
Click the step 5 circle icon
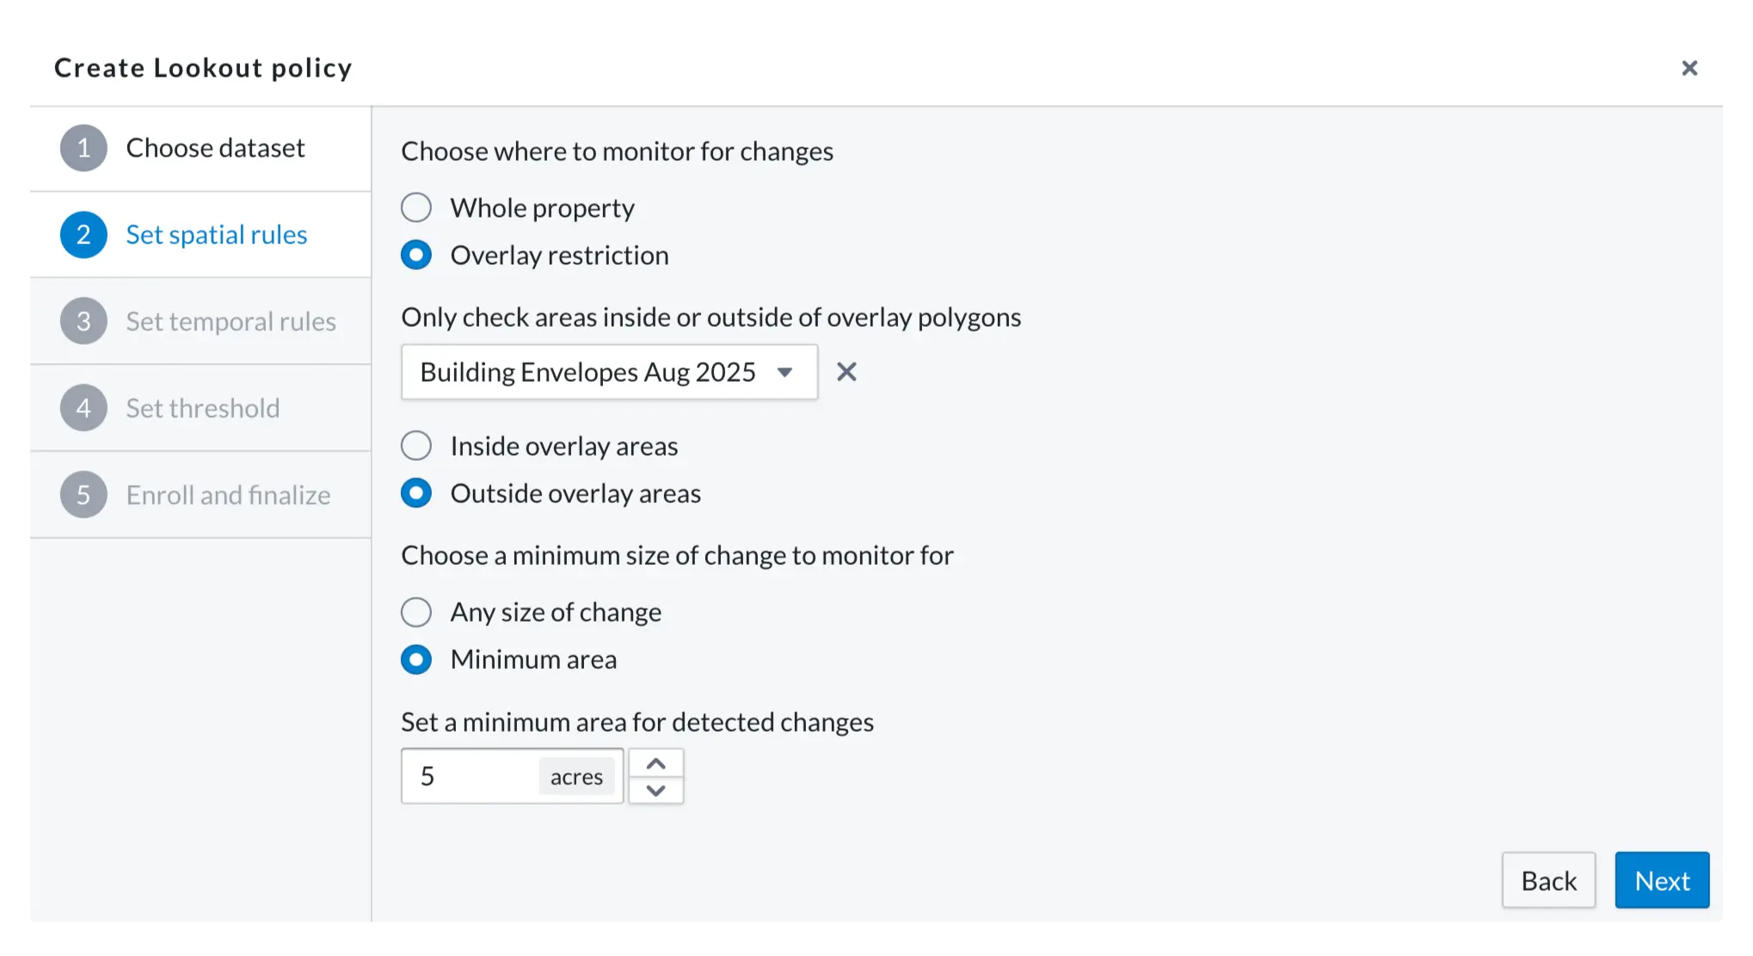(x=83, y=495)
